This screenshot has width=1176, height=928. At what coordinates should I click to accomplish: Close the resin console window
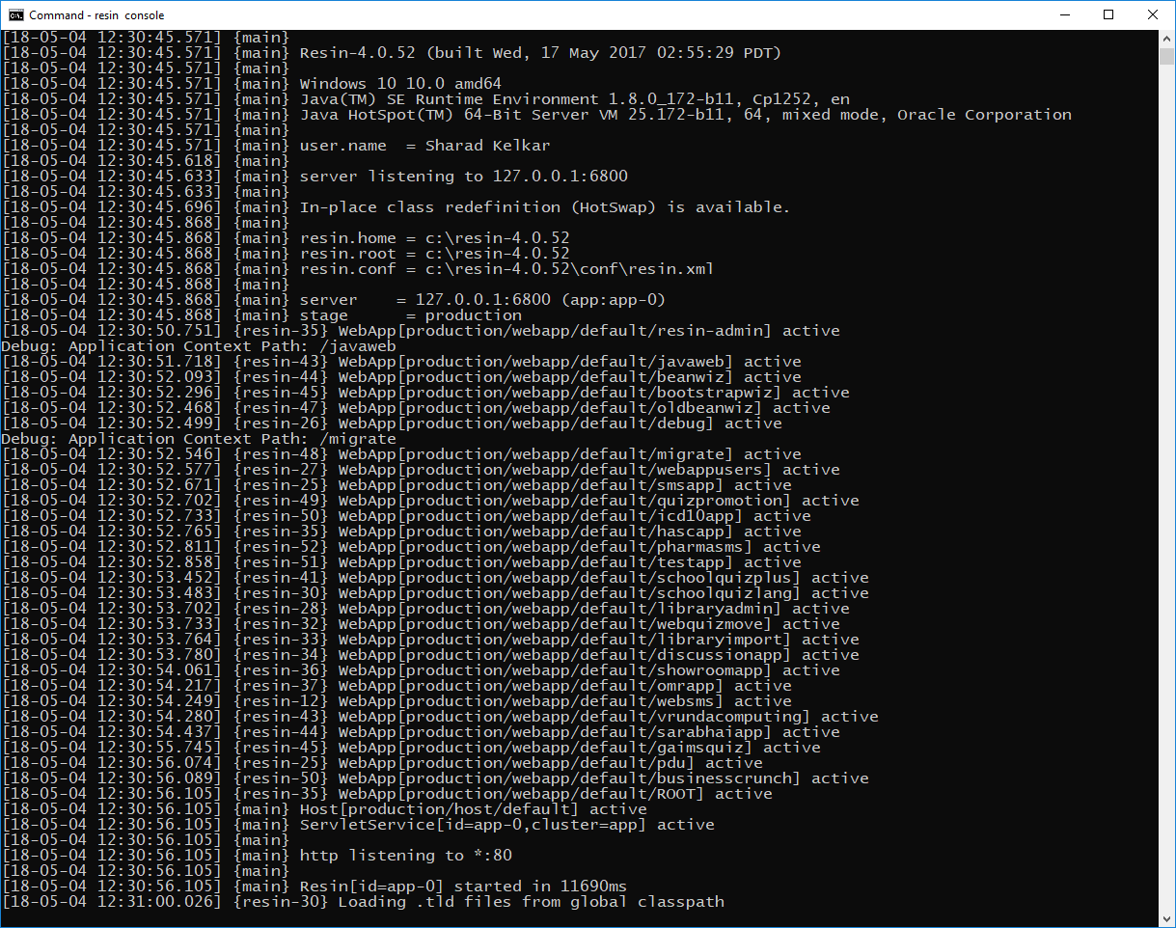point(1153,15)
